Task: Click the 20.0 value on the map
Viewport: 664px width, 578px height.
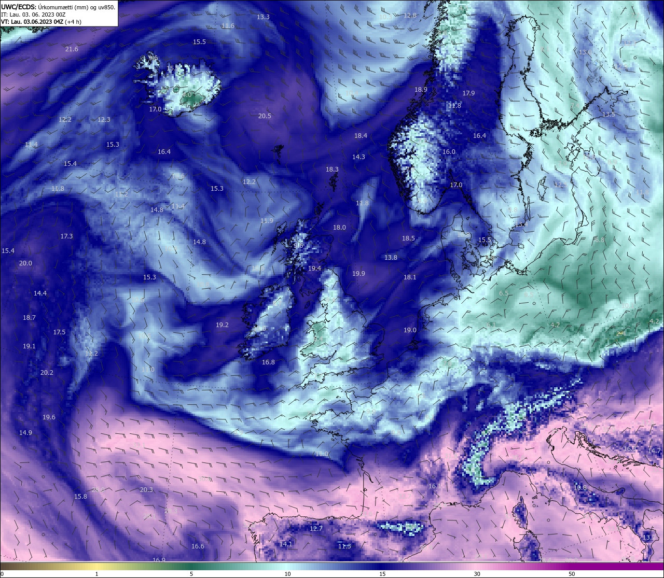Action: coord(25,263)
